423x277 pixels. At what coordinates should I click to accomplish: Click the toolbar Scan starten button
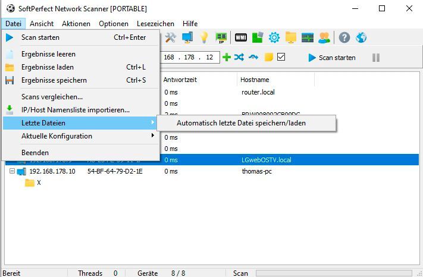point(332,58)
